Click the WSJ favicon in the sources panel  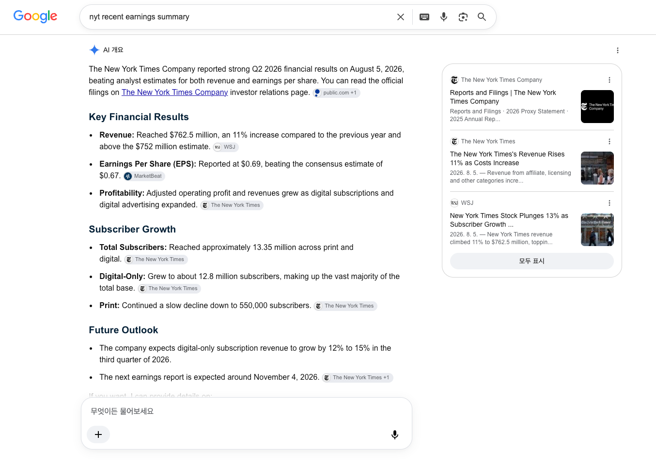(x=454, y=203)
